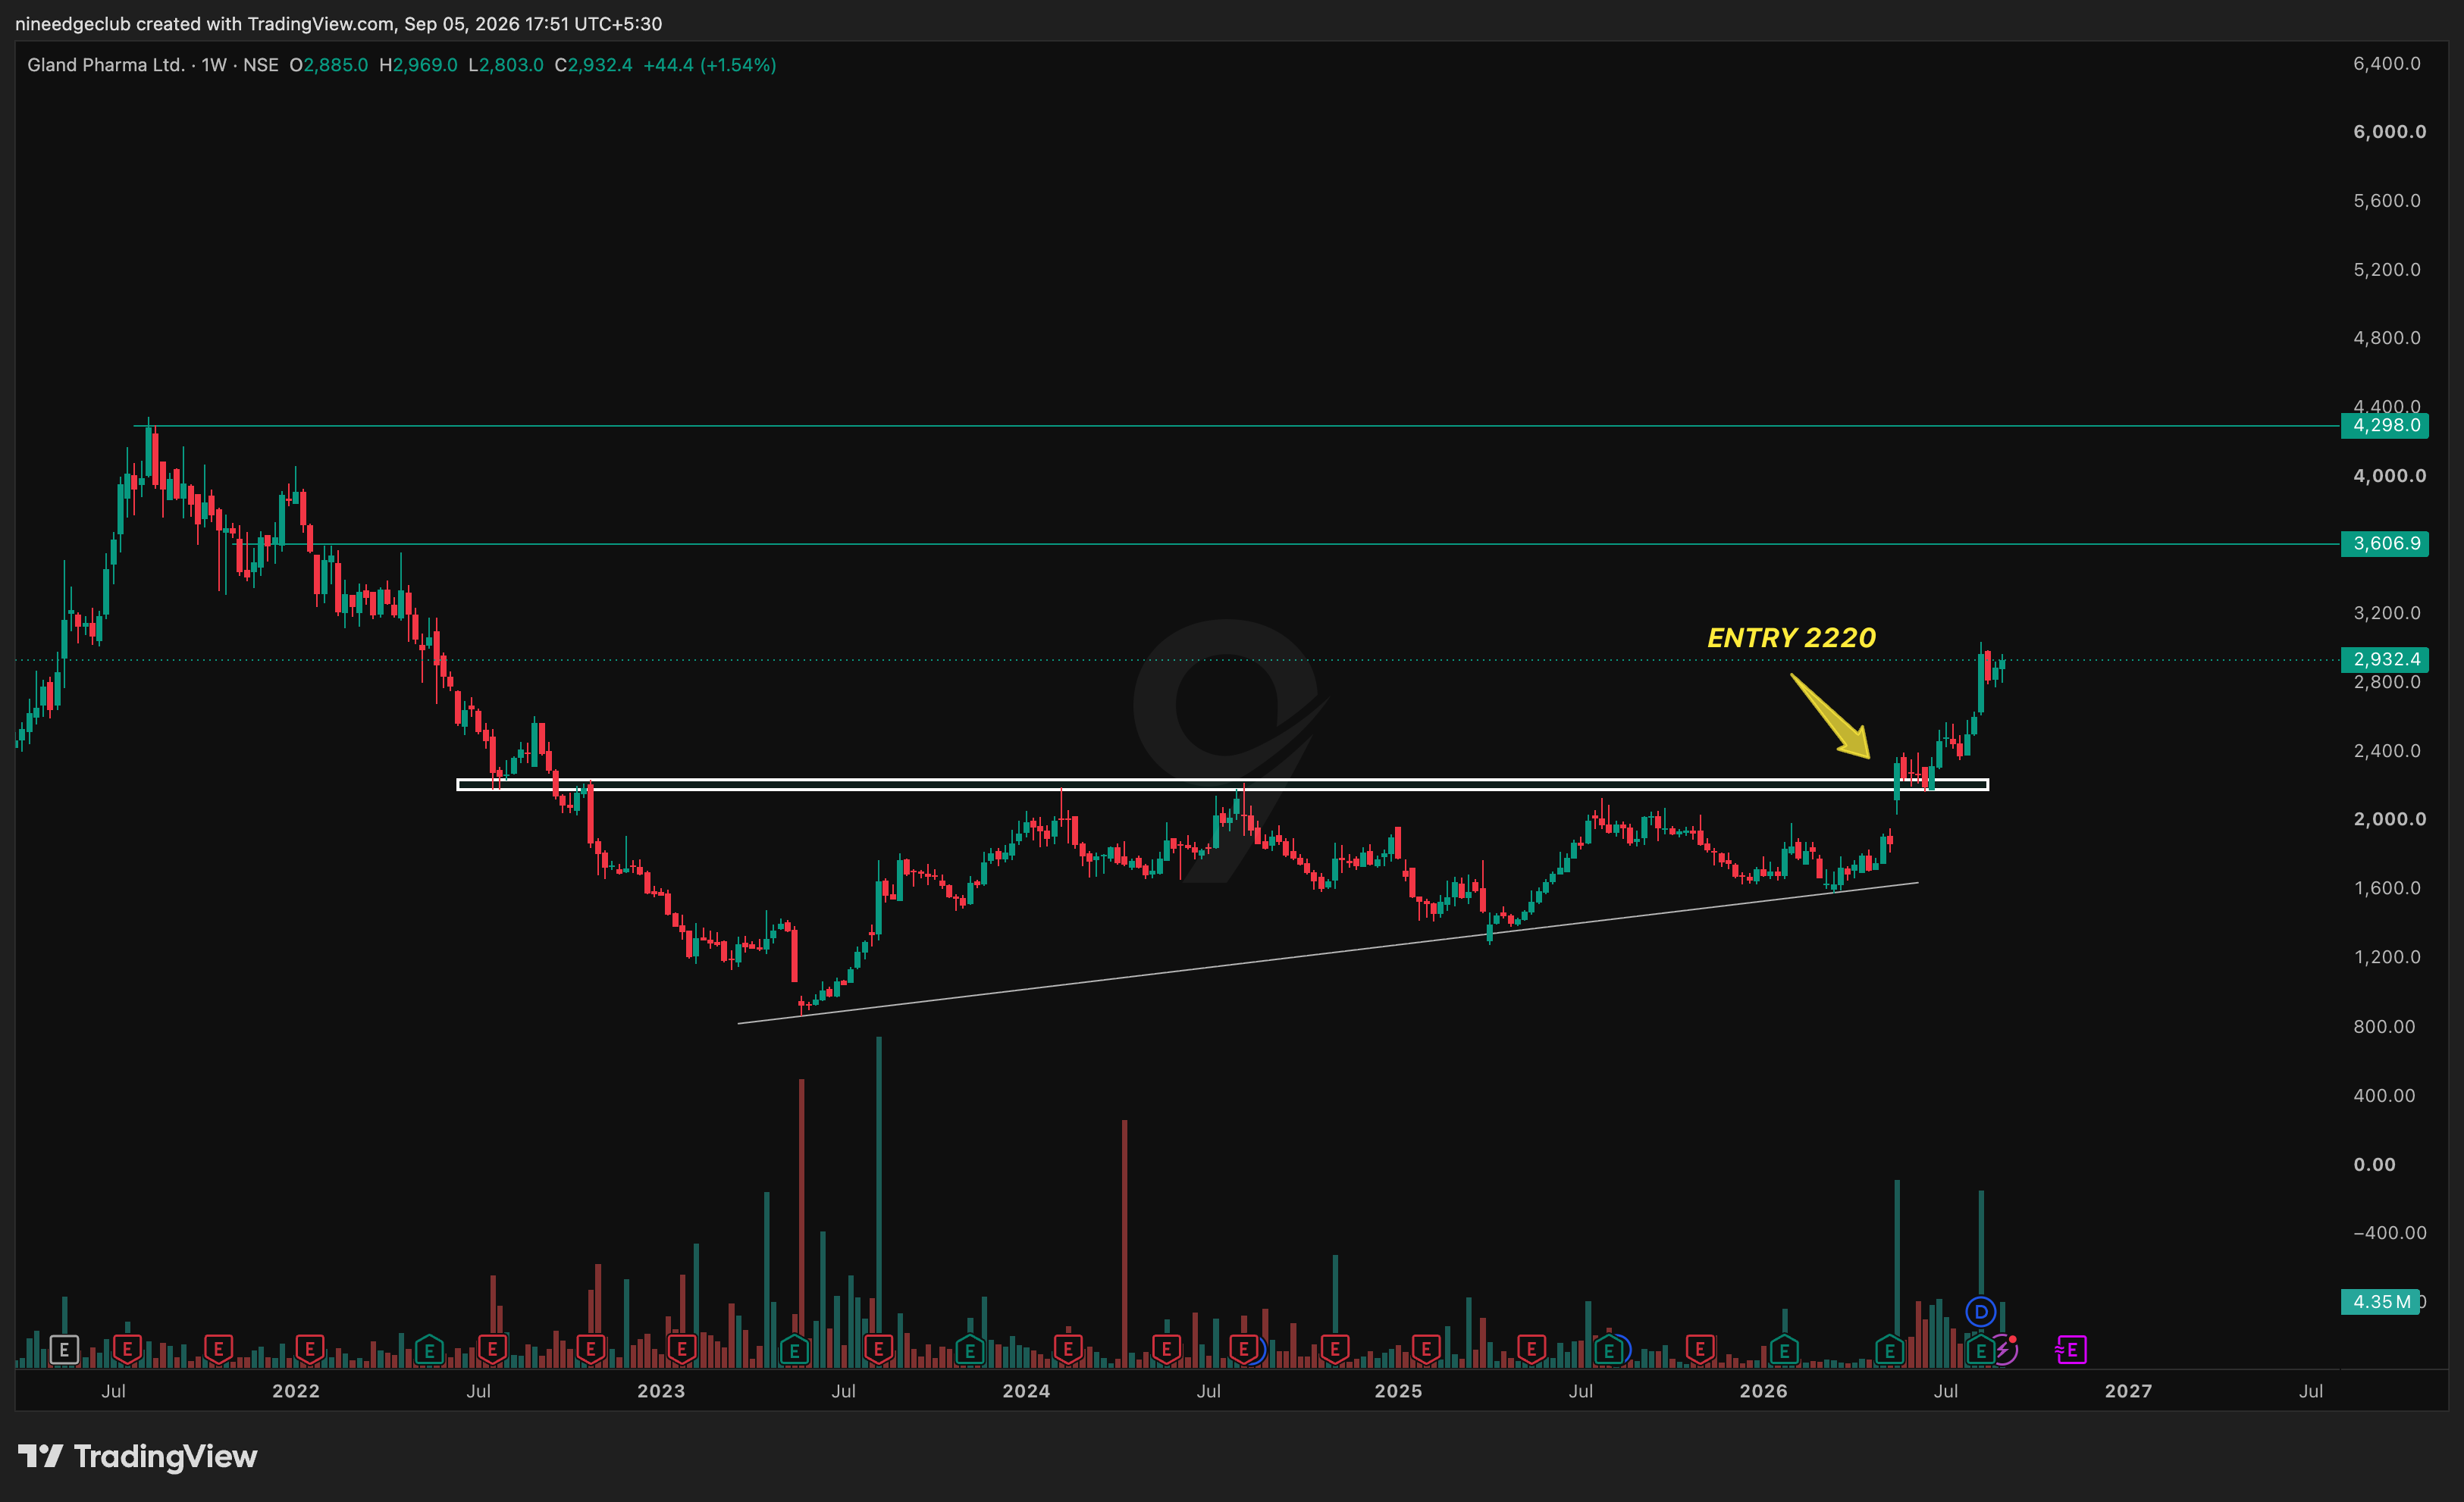Click the current price label 2,932.4
The width and height of the screenshot is (2464, 1502).
[x=2385, y=659]
